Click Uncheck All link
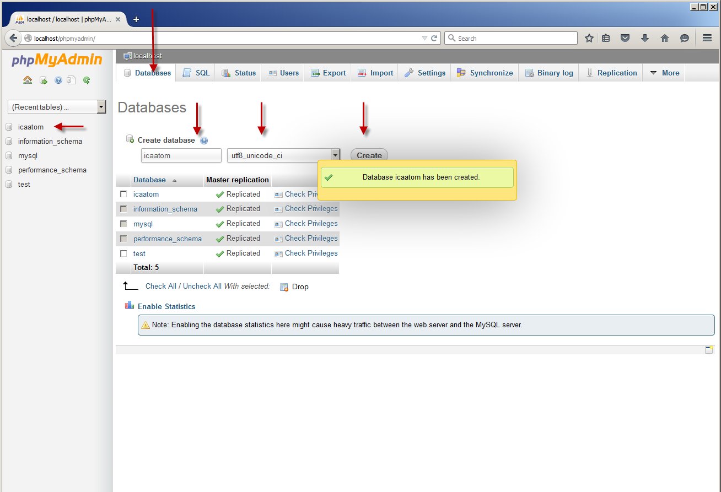 tap(202, 286)
